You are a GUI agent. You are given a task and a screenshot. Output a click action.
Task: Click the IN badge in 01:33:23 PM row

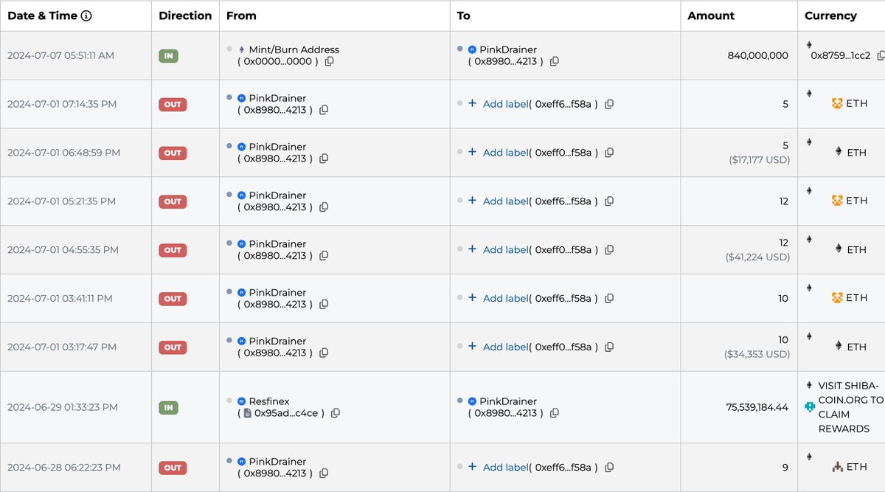[169, 407]
